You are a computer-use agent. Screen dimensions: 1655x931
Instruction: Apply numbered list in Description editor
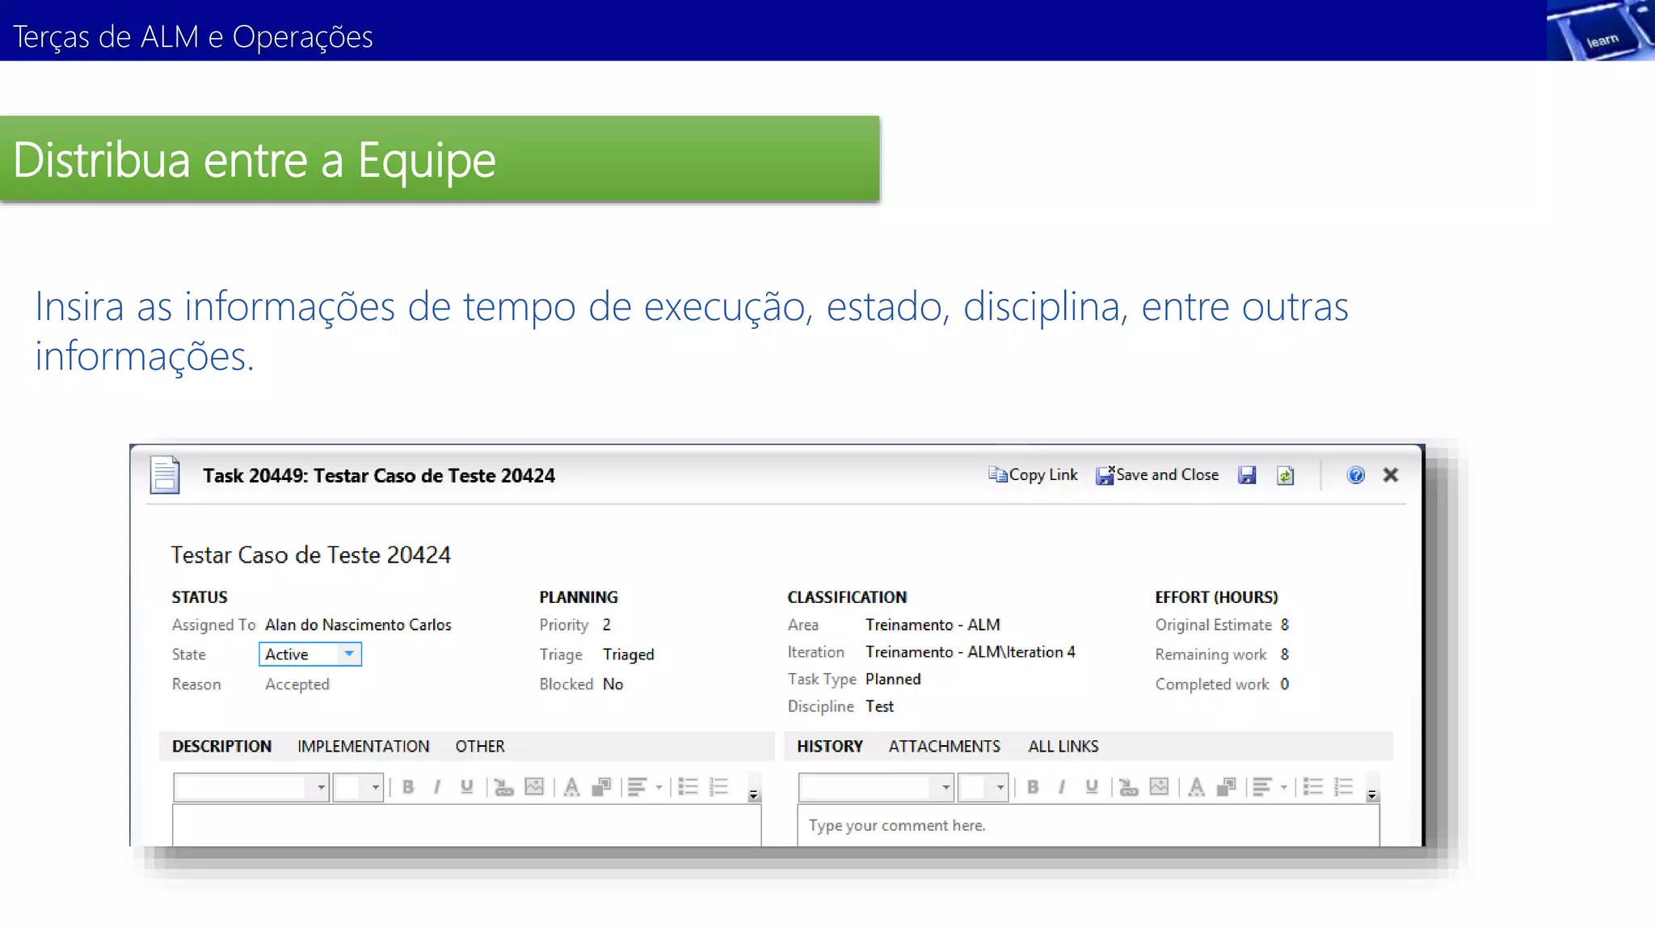[x=718, y=787]
